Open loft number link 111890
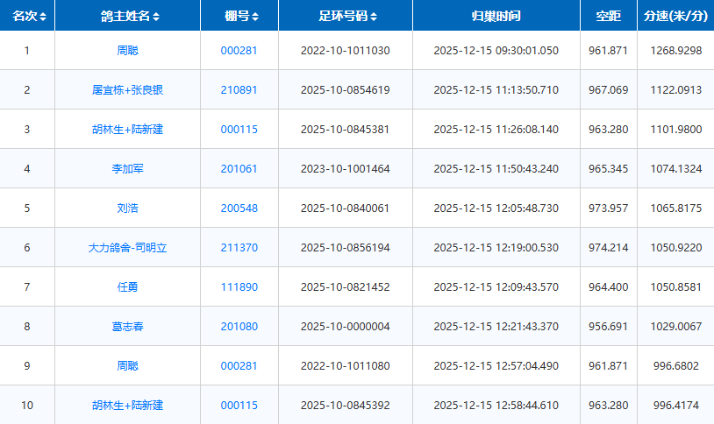714x424 pixels. (x=239, y=287)
